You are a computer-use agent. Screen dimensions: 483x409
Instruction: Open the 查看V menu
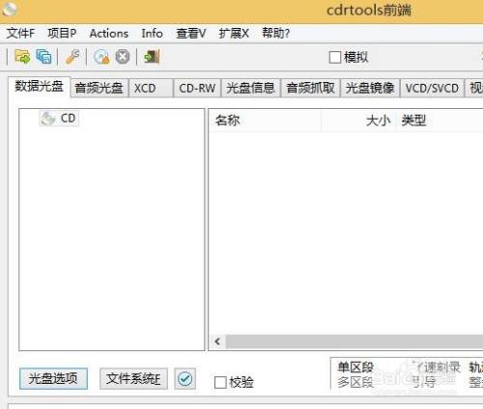[x=191, y=33]
